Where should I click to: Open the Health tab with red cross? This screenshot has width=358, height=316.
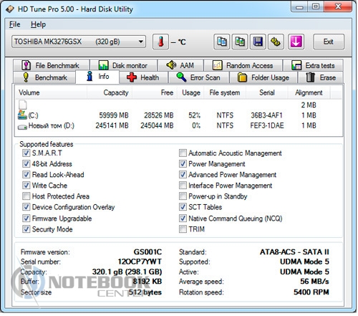tap(143, 77)
